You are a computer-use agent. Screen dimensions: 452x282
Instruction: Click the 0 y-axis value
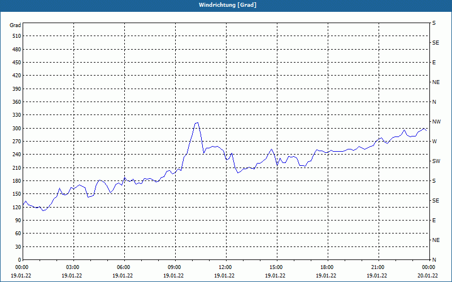[19, 260]
